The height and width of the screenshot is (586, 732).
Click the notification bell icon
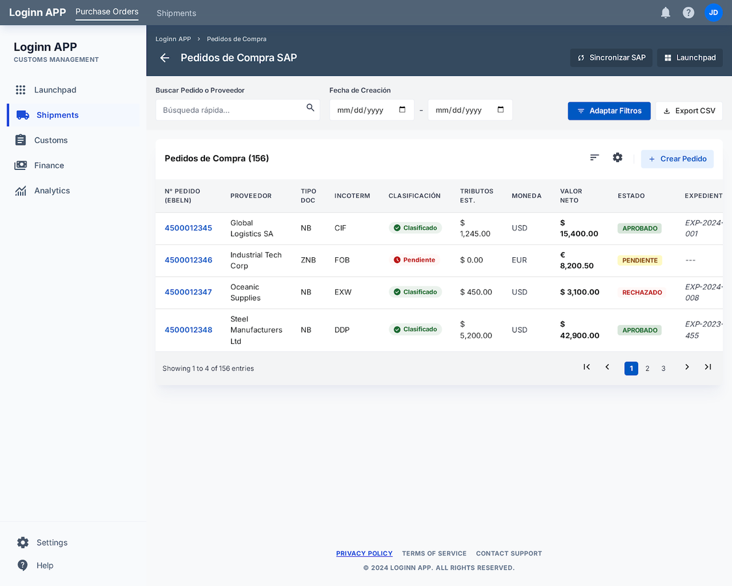pyautogui.click(x=665, y=12)
